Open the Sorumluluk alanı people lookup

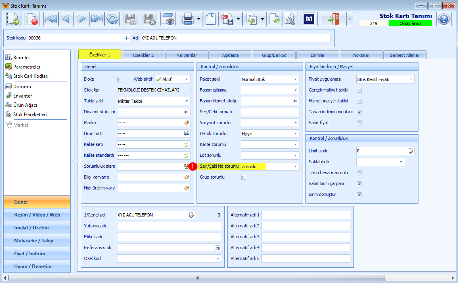pos(186,166)
